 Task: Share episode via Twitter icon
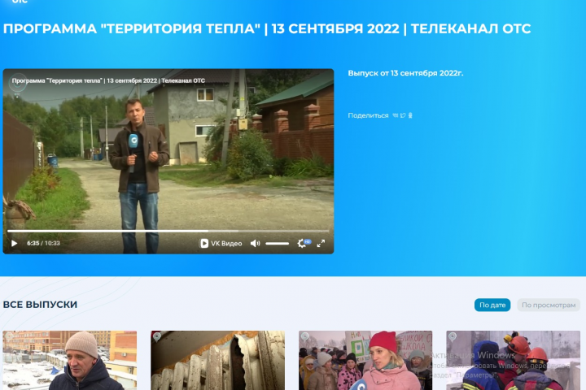pyautogui.click(x=403, y=115)
